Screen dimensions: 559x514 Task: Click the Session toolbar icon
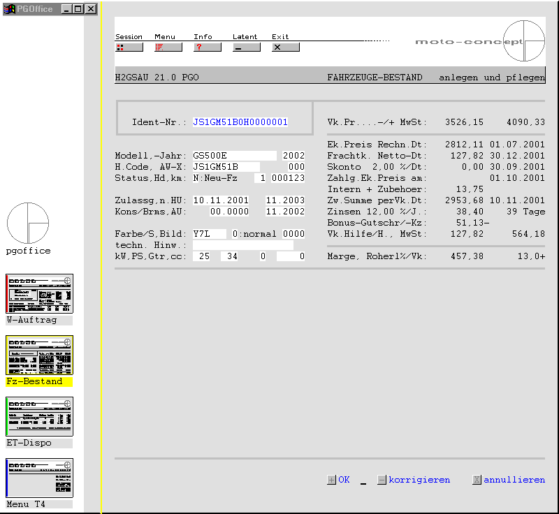point(129,47)
